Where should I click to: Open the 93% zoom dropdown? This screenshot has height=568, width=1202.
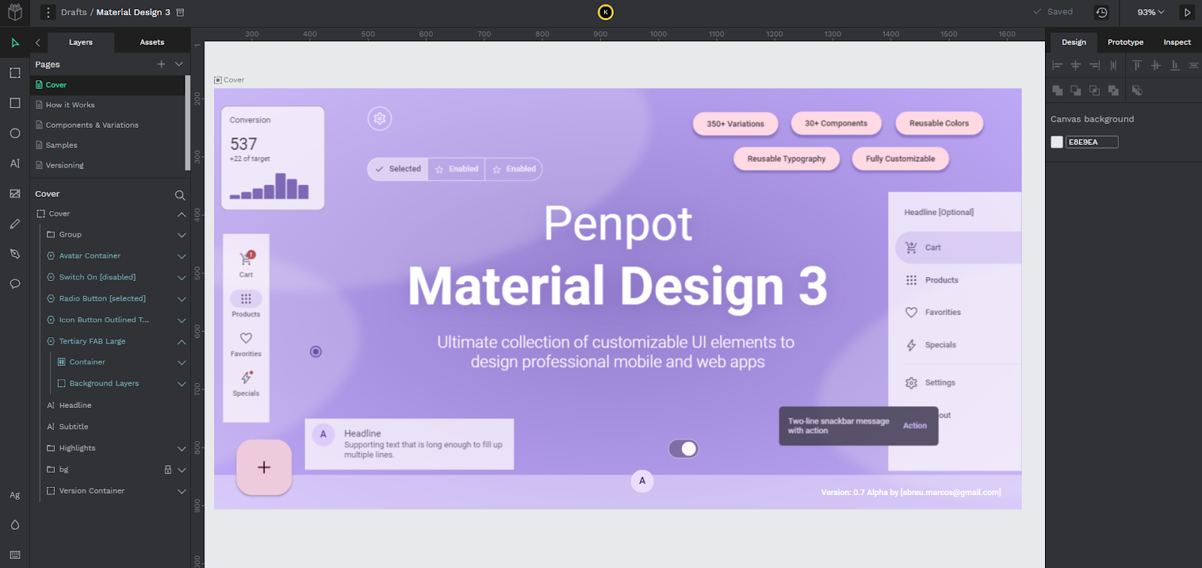[1150, 12]
